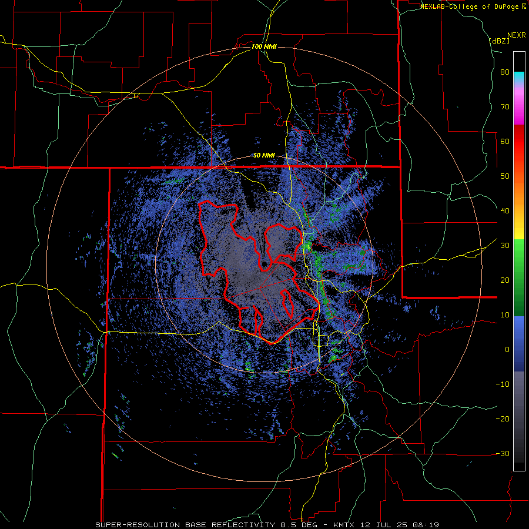The width and height of the screenshot is (529, 529).
Task: Click the 0 value on the dBZ scale
Action: [x=507, y=350]
